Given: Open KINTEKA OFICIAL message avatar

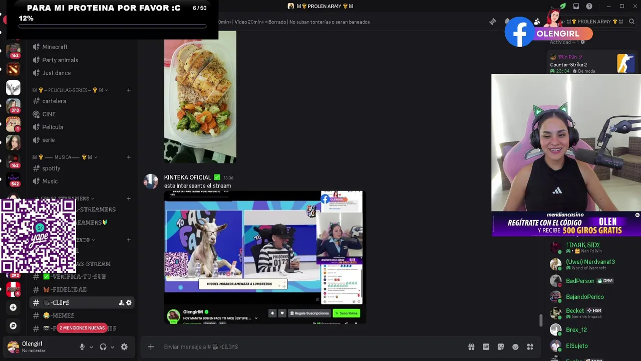Looking at the screenshot, I should [x=151, y=182].
